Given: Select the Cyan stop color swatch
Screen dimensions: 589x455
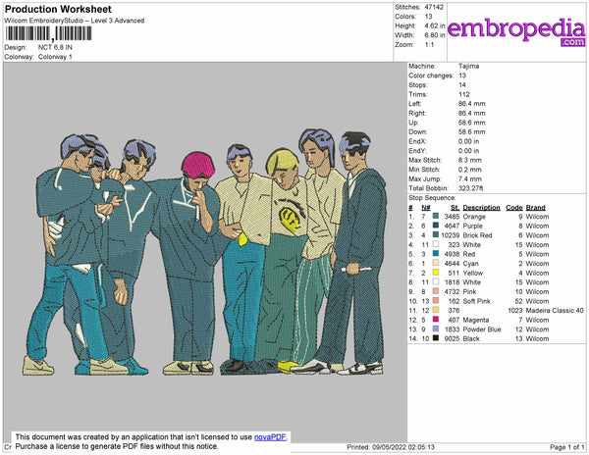Looking at the screenshot, I should pos(436,264).
